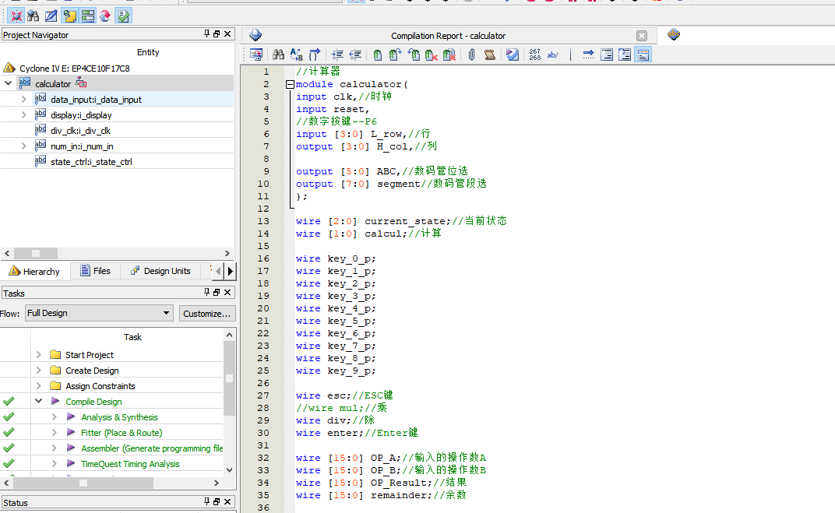835x513 pixels.
Task: Float the Tasks panel window
Action: [x=217, y=292]
